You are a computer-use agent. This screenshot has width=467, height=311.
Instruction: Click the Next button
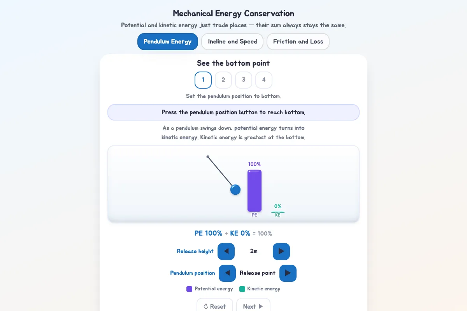(x=253, y=306)
